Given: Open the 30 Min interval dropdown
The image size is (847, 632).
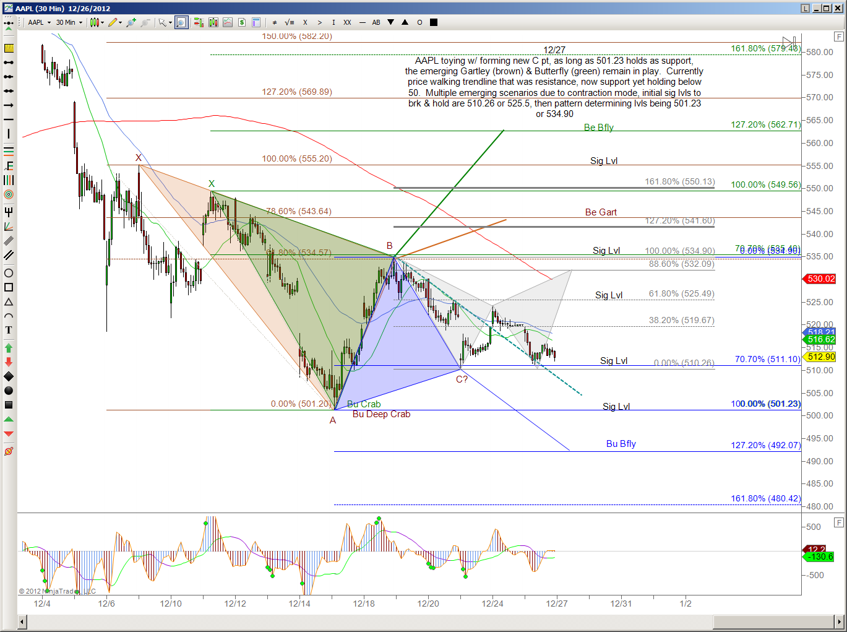Looking at the screenshot, I should 69,22.
